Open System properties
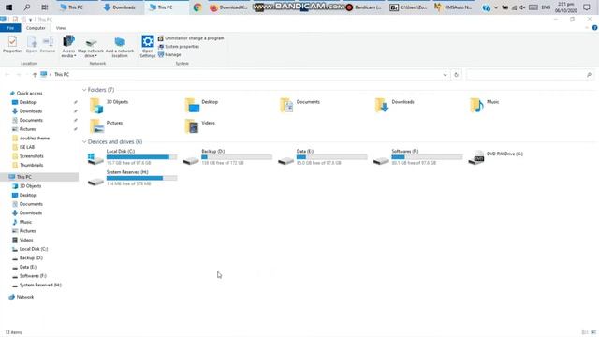The image size is (599, 337). (179, 47)
